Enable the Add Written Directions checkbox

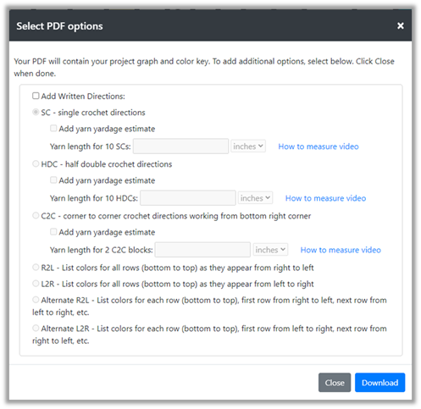point(36,96)
